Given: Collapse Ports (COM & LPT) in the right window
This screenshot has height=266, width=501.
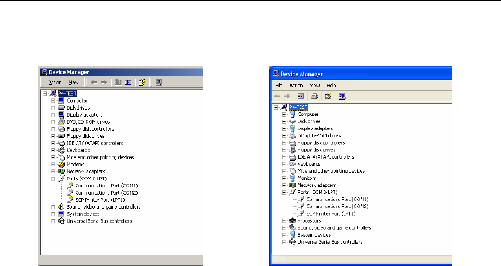Looking at the screenshot, I should tap(284, 192).
